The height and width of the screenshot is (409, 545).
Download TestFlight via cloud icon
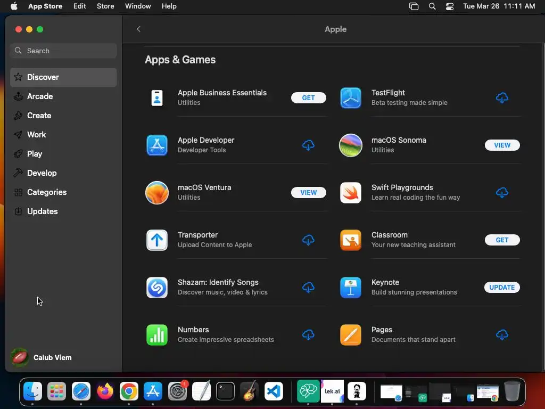(502, 98)
